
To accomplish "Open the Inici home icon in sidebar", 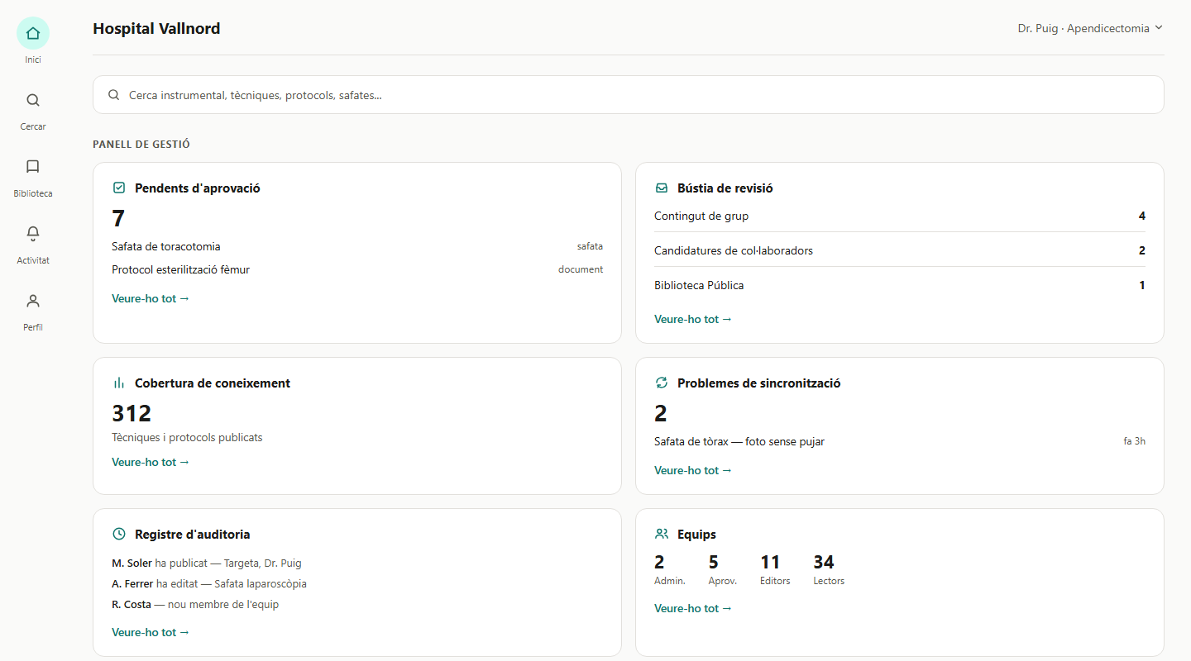I will point(33,33).
